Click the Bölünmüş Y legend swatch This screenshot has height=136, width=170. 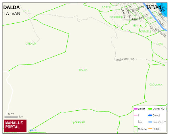tap(150, 122)
